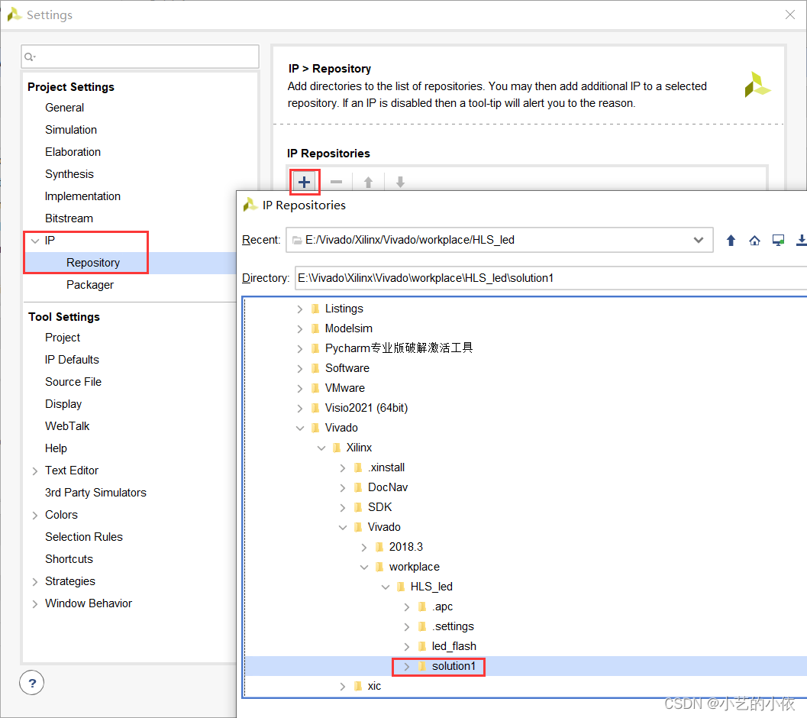Expand the solution1 folder
807x718 pixels.
407,667
